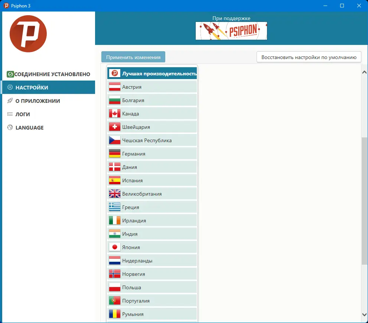Click the Germany flag icon

tap(114, 153)
